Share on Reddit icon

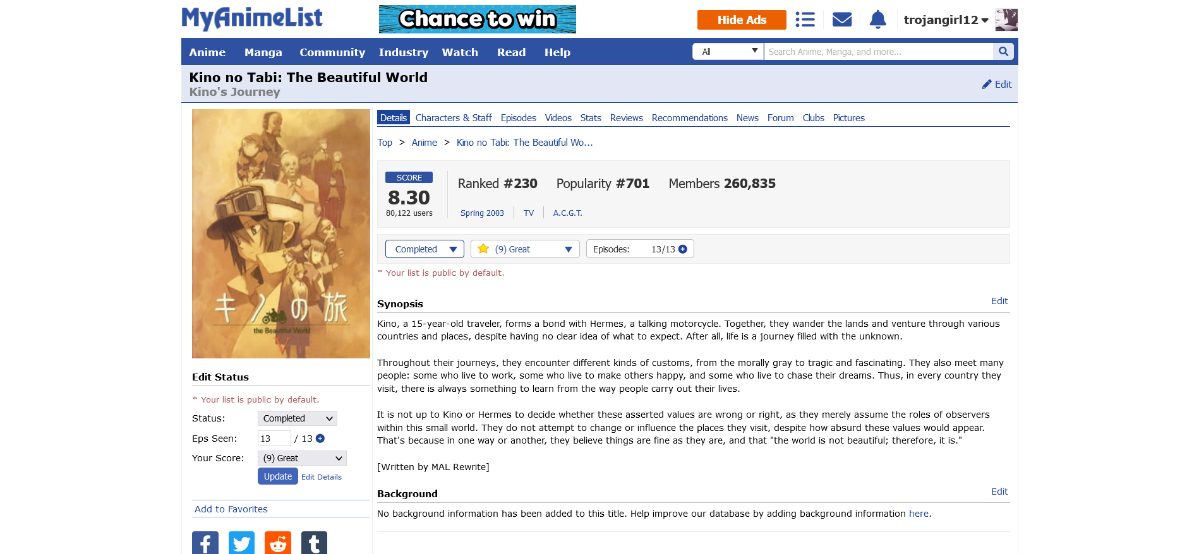(x=278, y=543)
